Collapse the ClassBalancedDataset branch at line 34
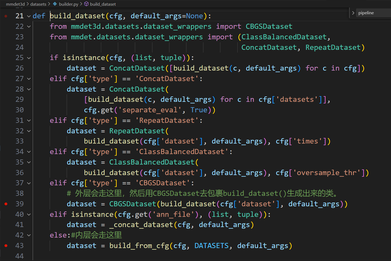The width and height of the screenshot is (391, 261). tap(29, 152)
